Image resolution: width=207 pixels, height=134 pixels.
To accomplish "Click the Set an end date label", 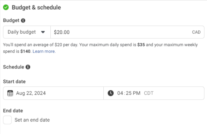I will pos(32,120).
